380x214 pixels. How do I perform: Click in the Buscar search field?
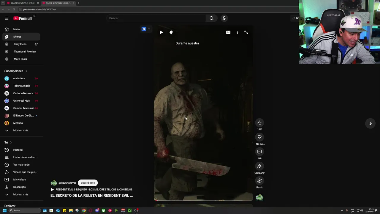click(x=156, y=18)
